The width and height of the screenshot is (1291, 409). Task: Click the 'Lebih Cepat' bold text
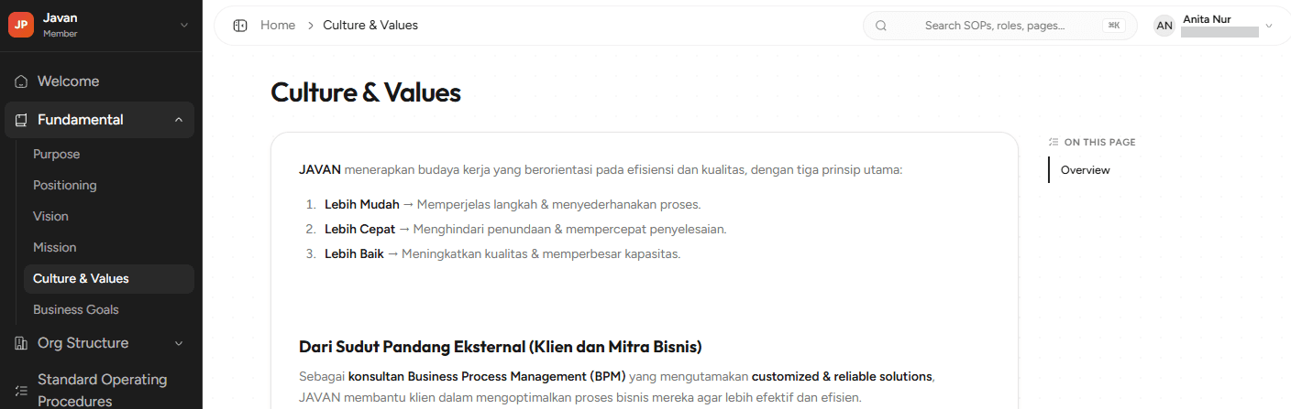[360, 229]
